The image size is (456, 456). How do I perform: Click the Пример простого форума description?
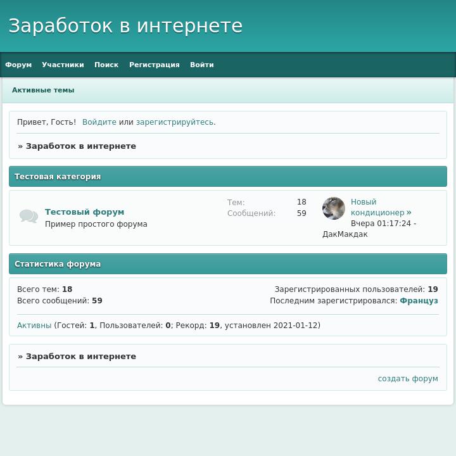coord(96,224)
